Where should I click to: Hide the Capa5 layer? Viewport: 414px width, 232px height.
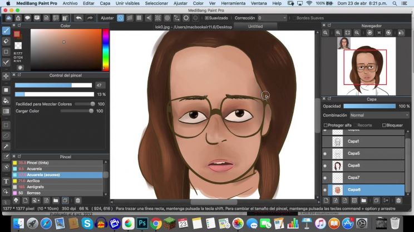(325, 154)
